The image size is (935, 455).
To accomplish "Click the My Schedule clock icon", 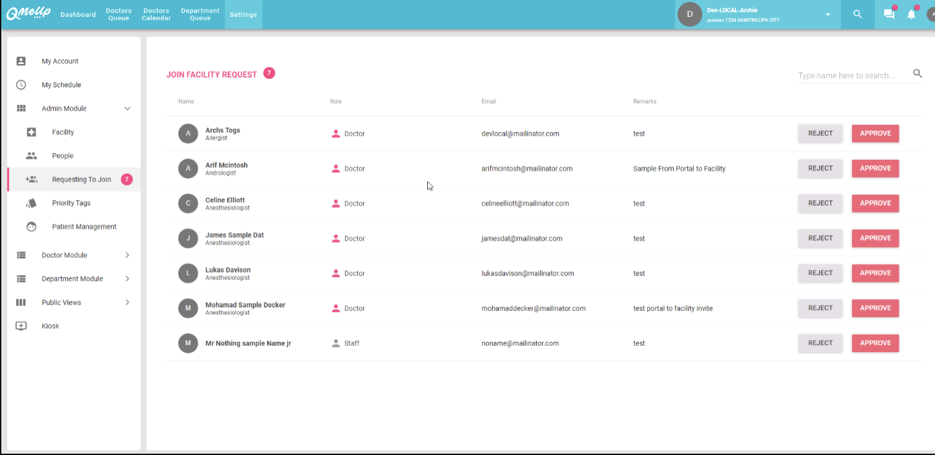I will click(21, 85).
